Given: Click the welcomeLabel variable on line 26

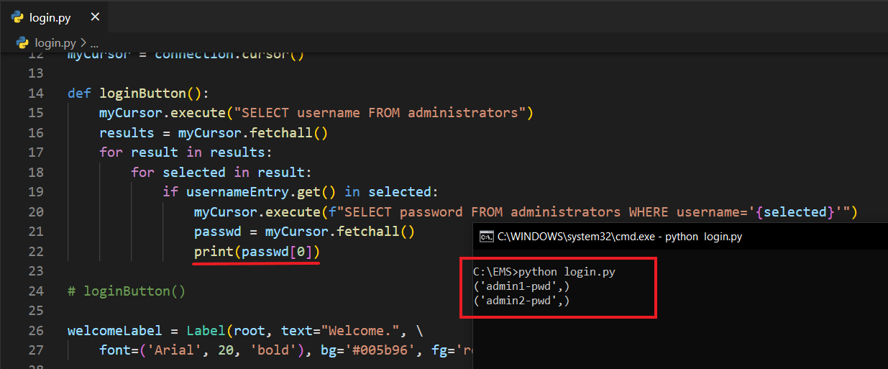Looking at the screenshot, I should click(114, 331).
